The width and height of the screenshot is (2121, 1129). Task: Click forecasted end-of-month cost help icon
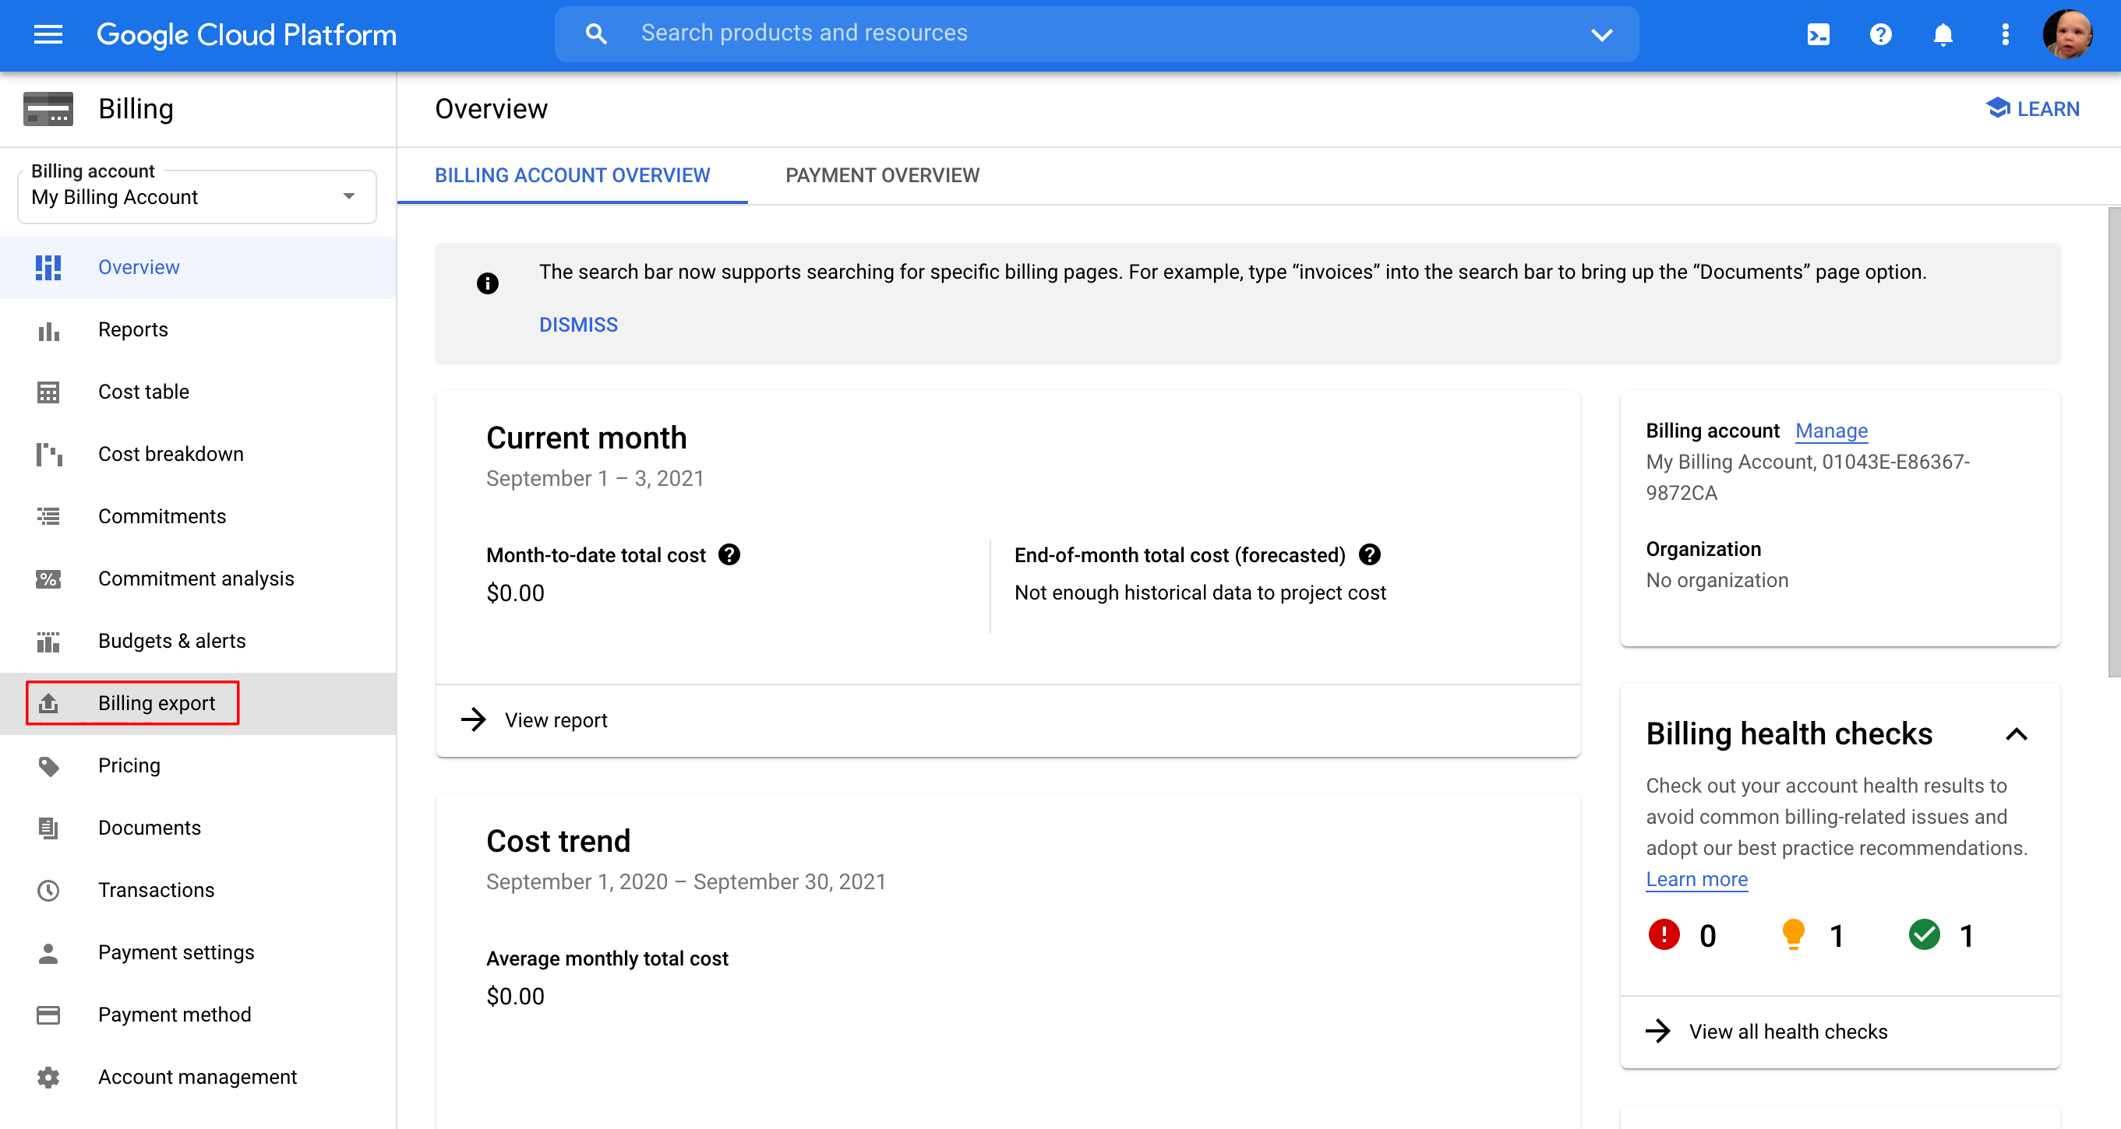1369,554
